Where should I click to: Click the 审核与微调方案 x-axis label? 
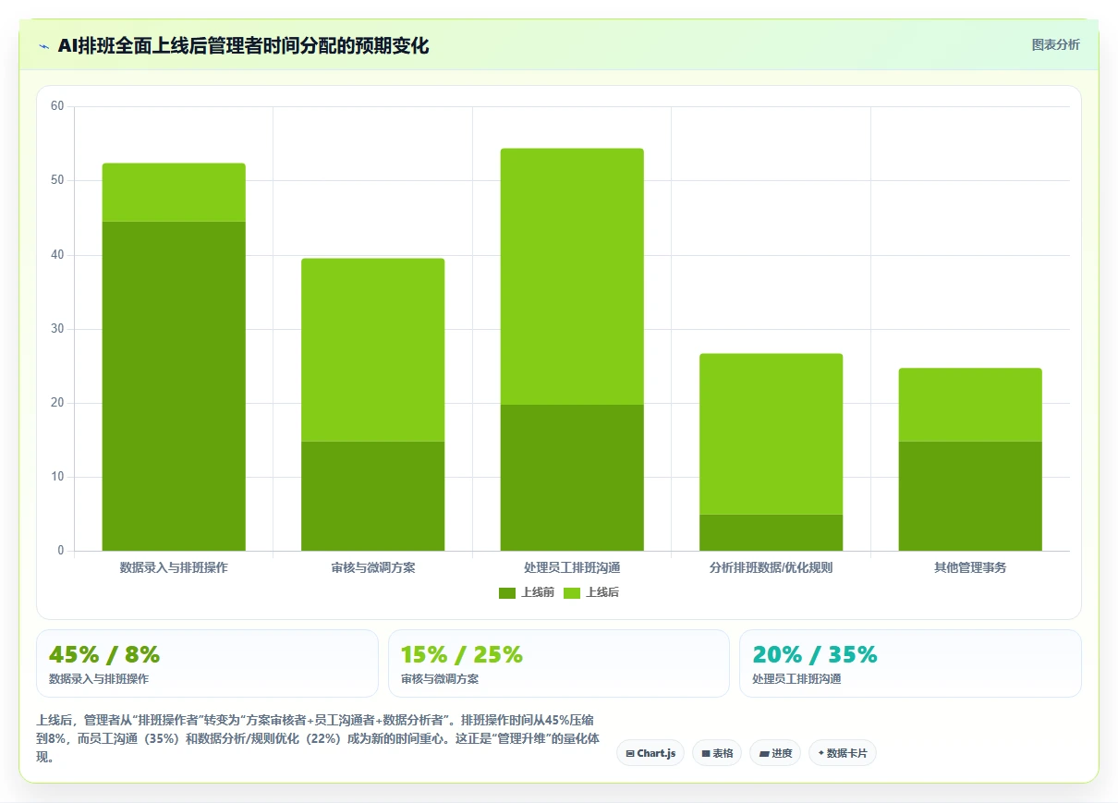[372, 567]
